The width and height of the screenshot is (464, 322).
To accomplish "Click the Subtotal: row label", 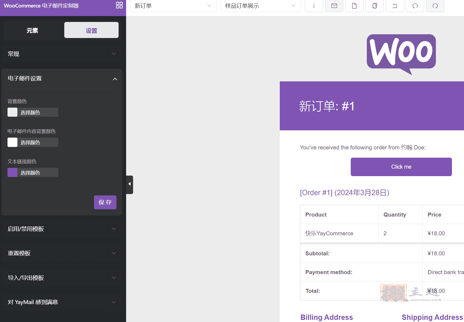I will click(x=317, y=253).
